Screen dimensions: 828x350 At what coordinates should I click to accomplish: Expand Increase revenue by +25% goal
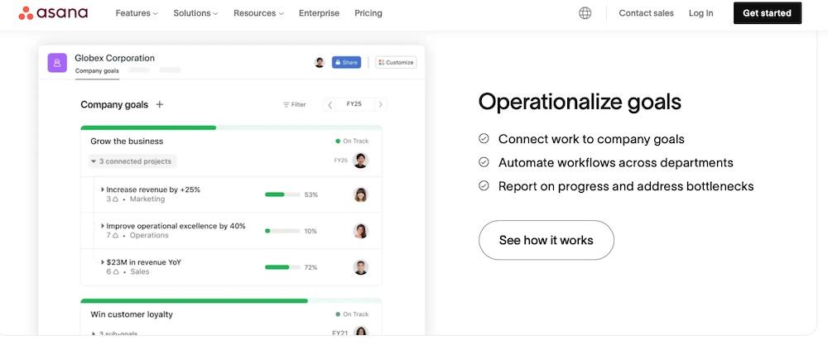tap(103, 190)
